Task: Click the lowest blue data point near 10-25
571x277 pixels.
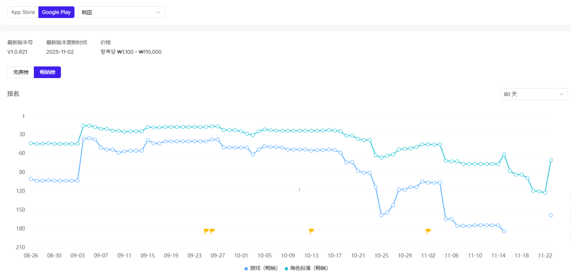Action: [x=381, y=215]
